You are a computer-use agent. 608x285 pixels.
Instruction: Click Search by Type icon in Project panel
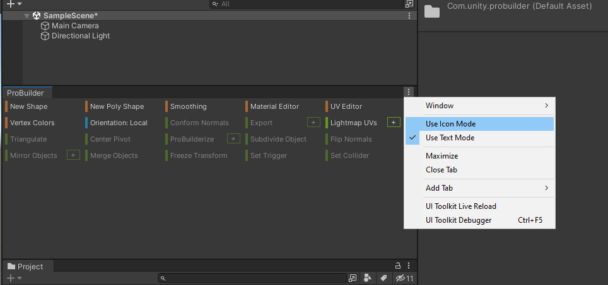366,278
